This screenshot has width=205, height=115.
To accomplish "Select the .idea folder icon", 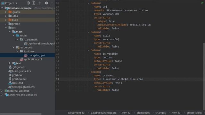I will click(x=10, y=16).
